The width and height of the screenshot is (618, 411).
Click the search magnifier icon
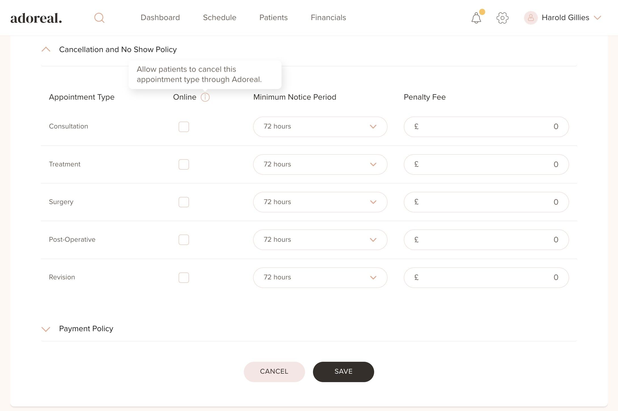pyautogui.click(x=99, y=18)
